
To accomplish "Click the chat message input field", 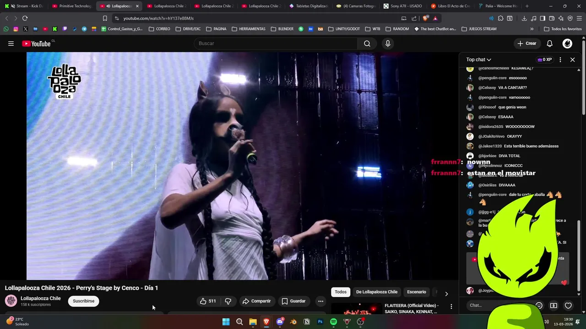I will pos(499,305).
